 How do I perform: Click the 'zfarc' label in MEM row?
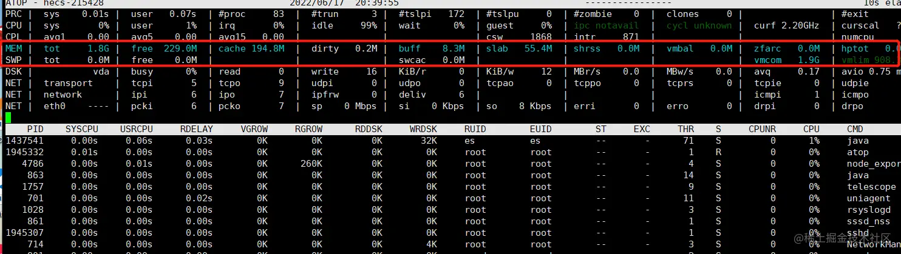[766, 48]
